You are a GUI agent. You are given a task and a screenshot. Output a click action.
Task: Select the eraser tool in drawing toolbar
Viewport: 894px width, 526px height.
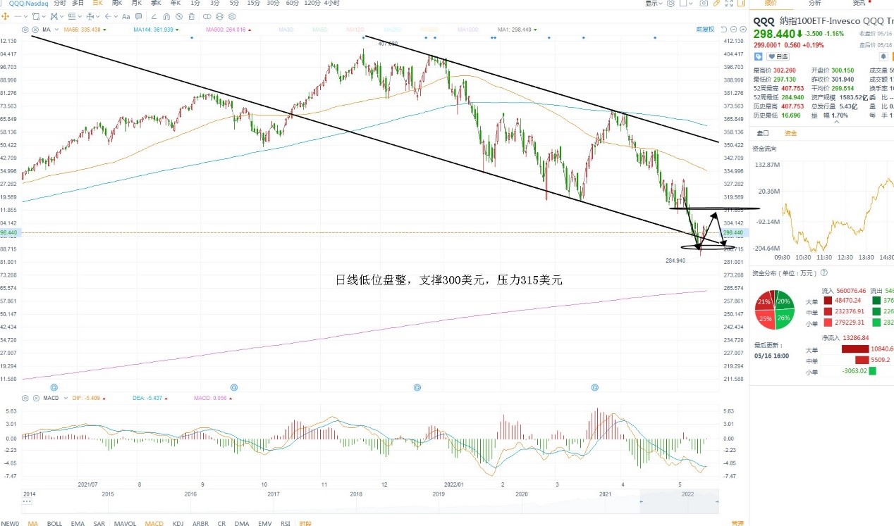(x=154, y=16)
